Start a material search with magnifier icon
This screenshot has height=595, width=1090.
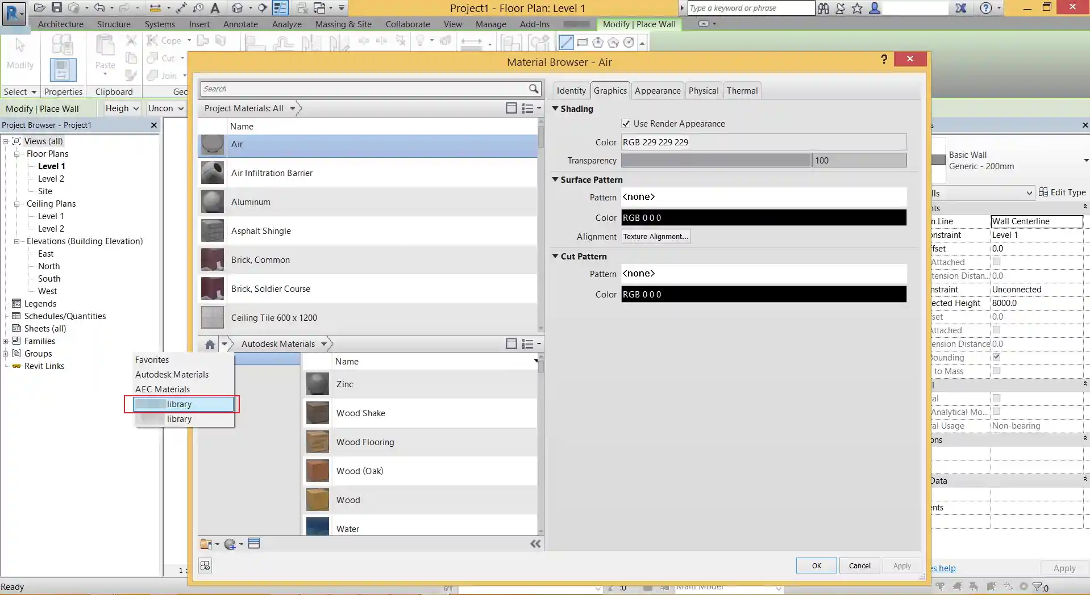533,89
